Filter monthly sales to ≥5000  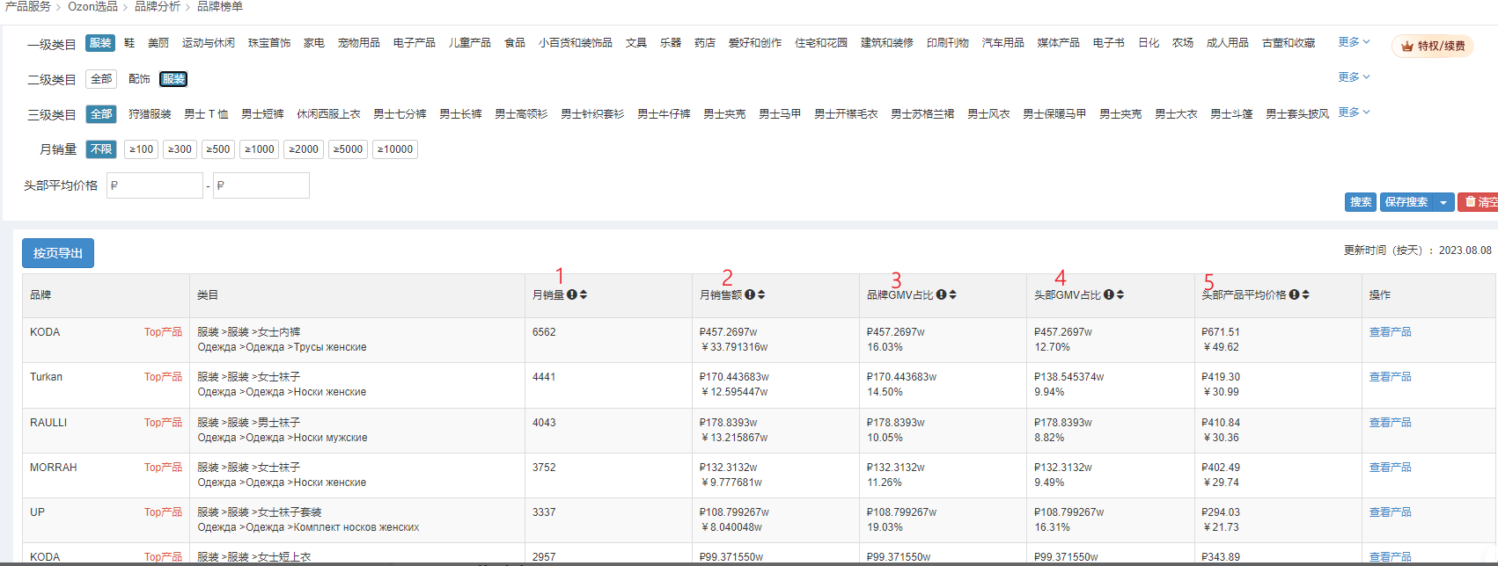coord(348,149)
